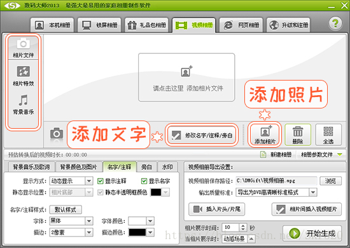
Task: Click the 相片间插入视频短片 button
Action: tap(307, 209)
